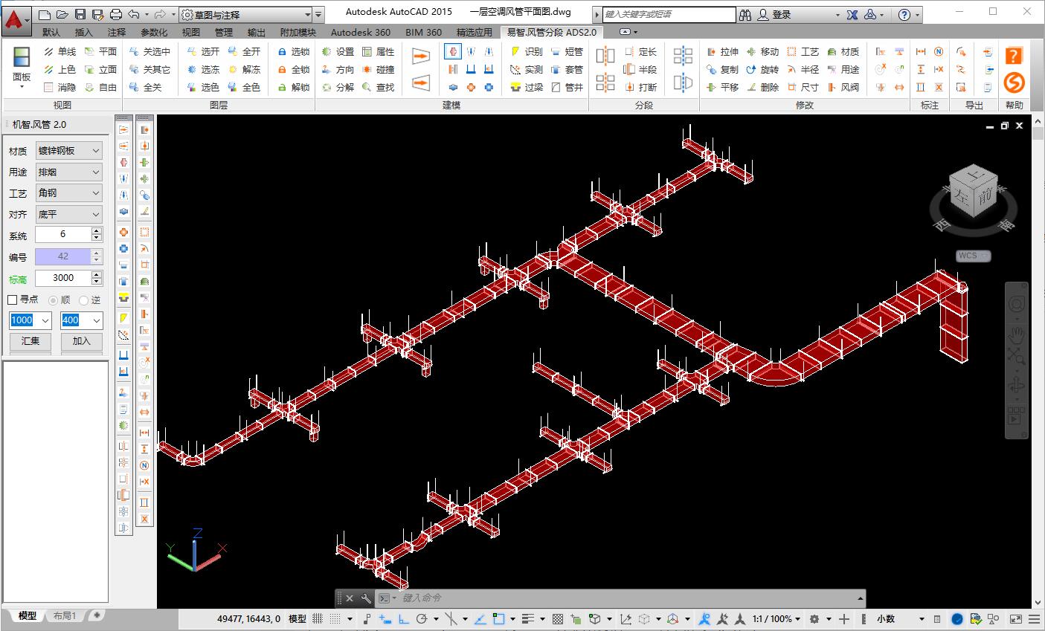Click the 碰撞 collision check icon

(x=378, y=69)
